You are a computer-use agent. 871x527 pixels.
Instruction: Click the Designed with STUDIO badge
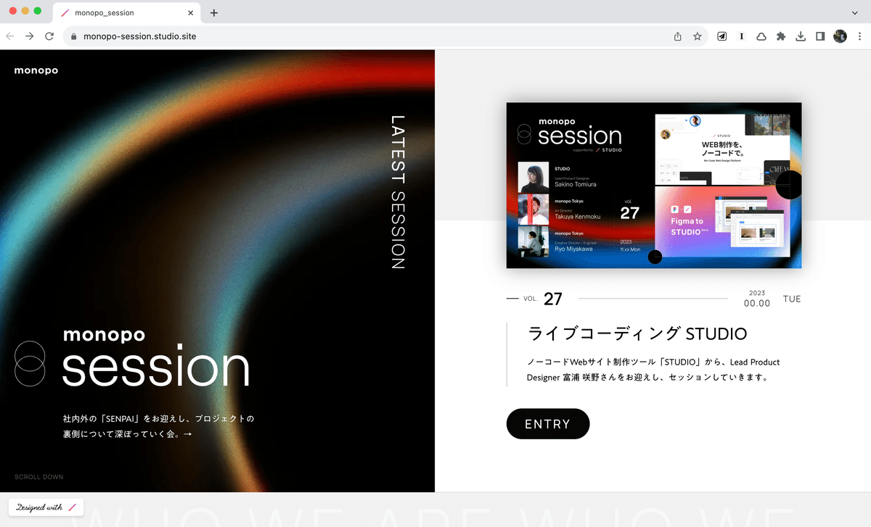46,507
